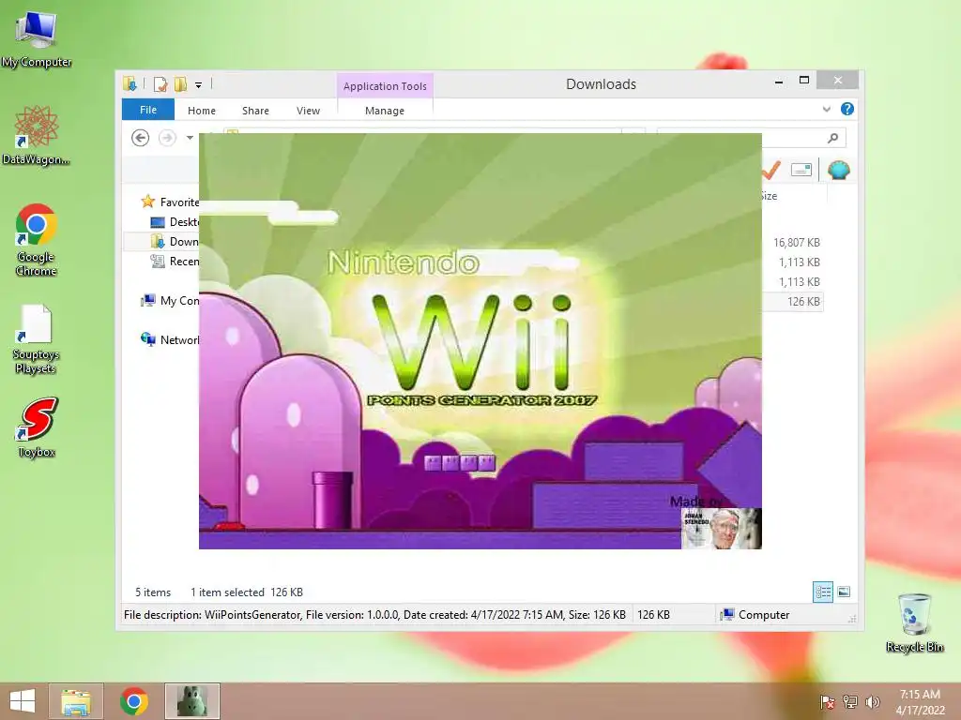Click the Computer zone in the status bar
The height and width of the screenshot is (720, 961).
pos(756,615)
